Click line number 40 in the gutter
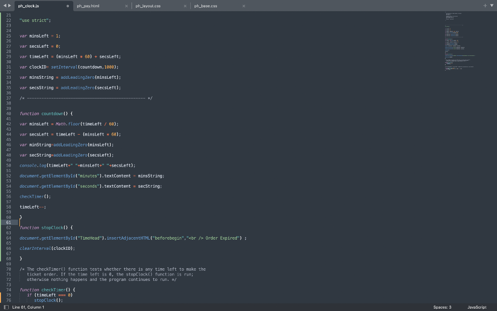 coord(8,114)
